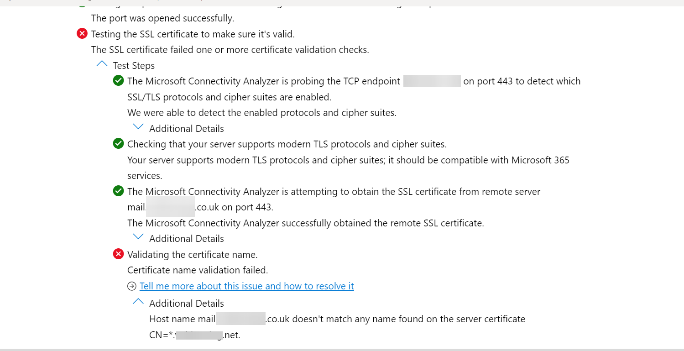Click Additional Details label below cipher suites result
This screenshot has height=351, width=684.
pos(187,129)
